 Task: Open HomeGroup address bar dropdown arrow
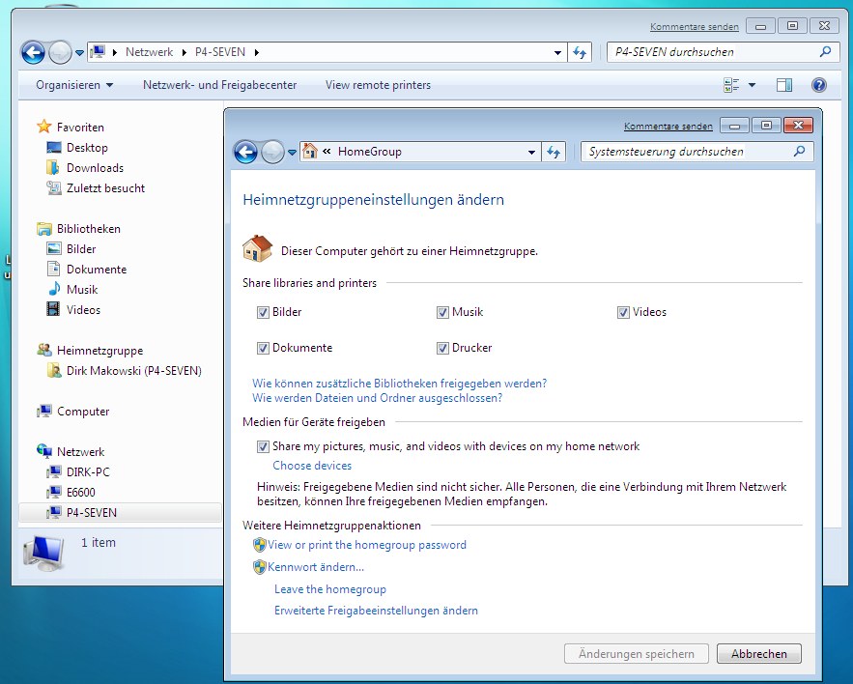tap(531, 153)
